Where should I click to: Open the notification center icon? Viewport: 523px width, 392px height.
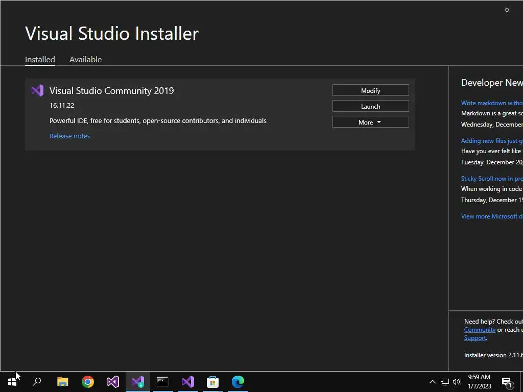pos(507,382)
